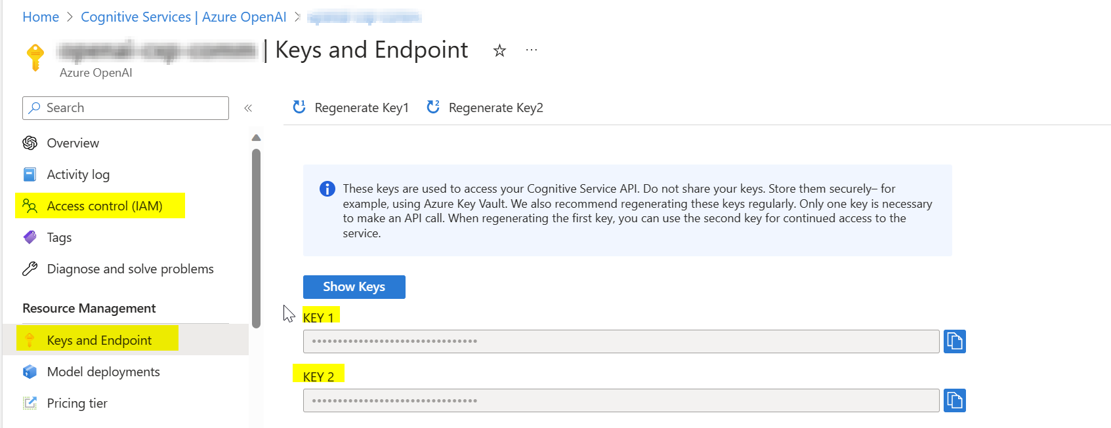Copy the KEY 1 value
The height and width of the screenshot is (428, 1111).
(954, 341)
